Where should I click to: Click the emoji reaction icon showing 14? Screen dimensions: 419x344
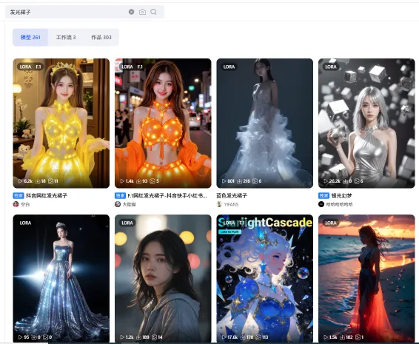tap(154, 337)
